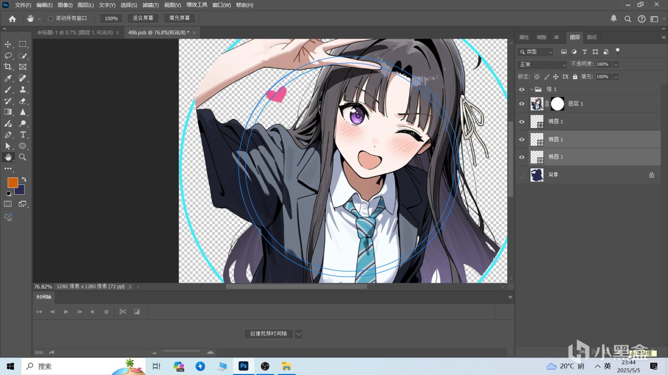This screenshot has width=668, height=375.
Task: Open Photoshop search in the top bar
Action: coord(628,19)
